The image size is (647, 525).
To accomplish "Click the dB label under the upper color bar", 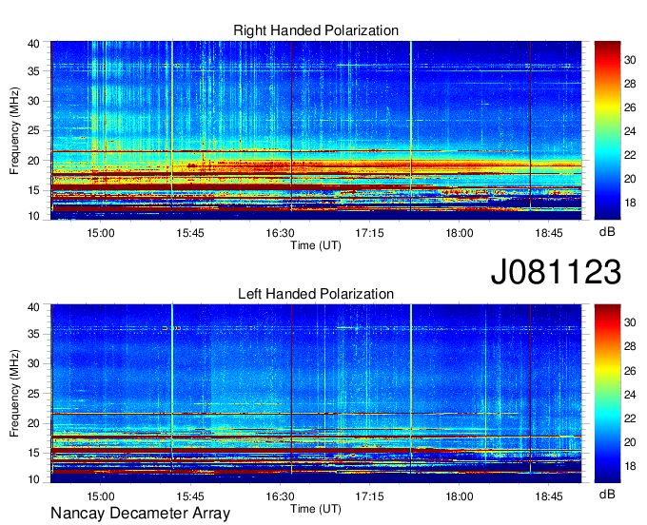I will (x=607, y=232).
